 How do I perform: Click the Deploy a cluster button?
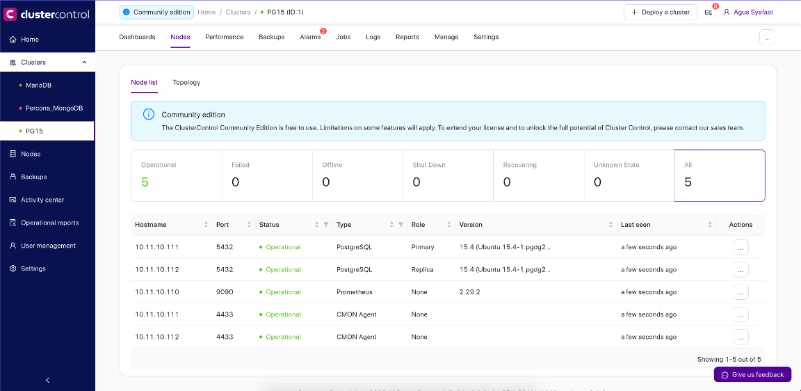point(660,13)
